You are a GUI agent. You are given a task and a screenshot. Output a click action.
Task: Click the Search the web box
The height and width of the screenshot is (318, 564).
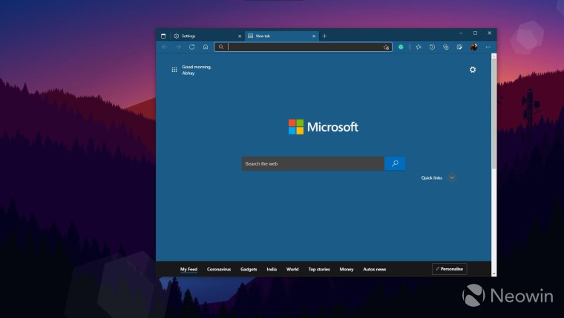313,164
